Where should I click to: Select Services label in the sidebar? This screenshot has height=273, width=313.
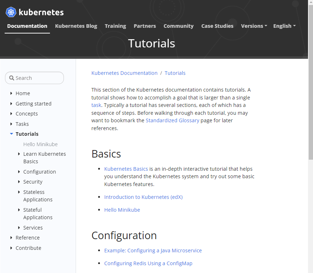33,228
